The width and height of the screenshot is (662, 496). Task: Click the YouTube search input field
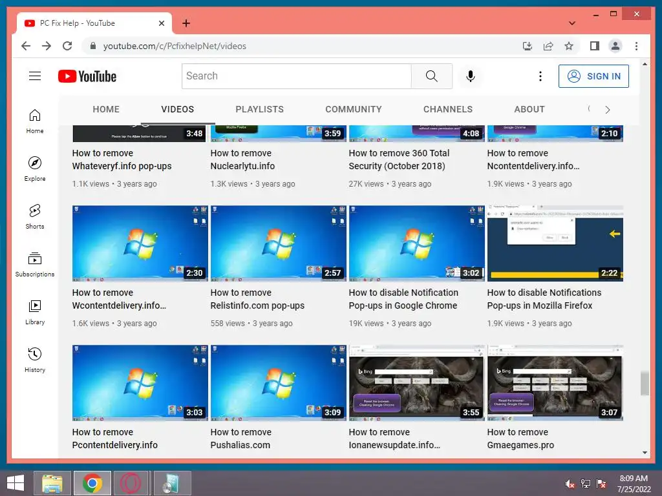pos(296,76)
